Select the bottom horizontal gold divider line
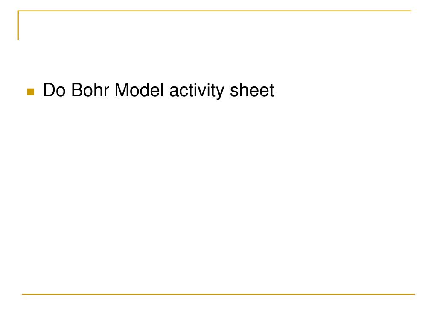The image size is (437, 327). click(x=218, y=294)
